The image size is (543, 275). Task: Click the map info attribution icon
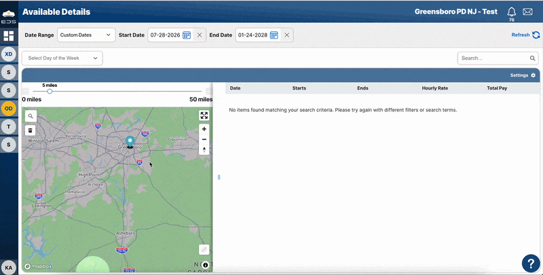[x=206, y=265]
